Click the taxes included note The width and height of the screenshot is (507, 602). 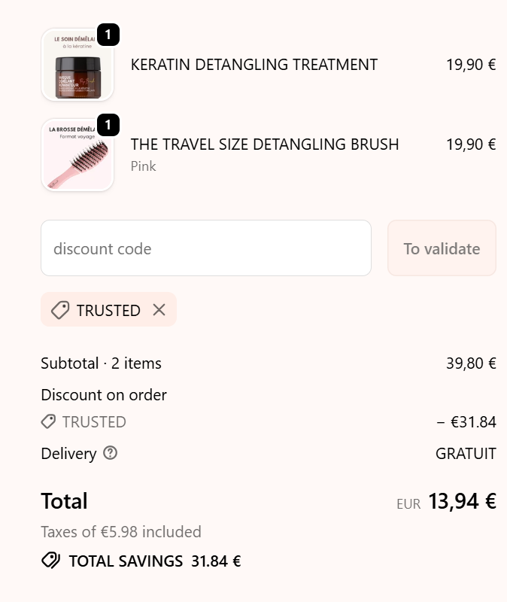[x=121, y=532]
